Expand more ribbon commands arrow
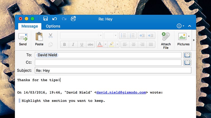This screenshot has height=118, width=211. pos(194,40)
